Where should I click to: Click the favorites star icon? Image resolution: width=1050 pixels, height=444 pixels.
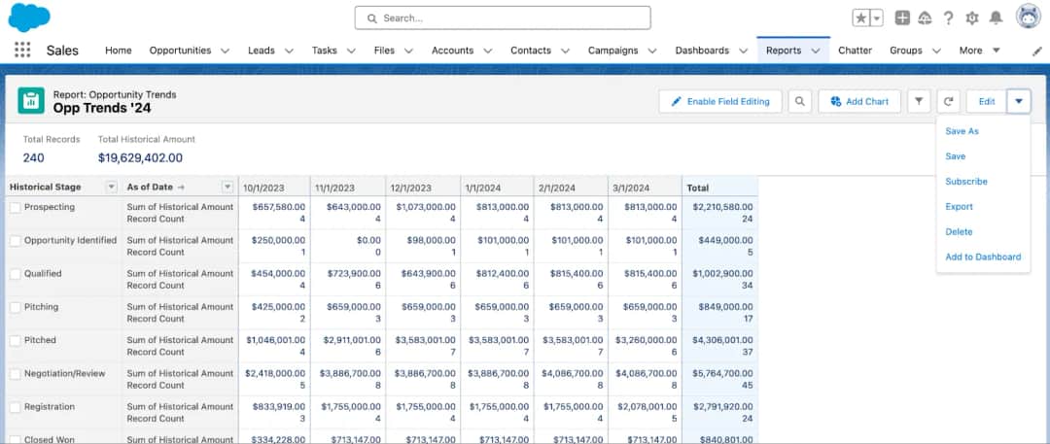[860, 18]
